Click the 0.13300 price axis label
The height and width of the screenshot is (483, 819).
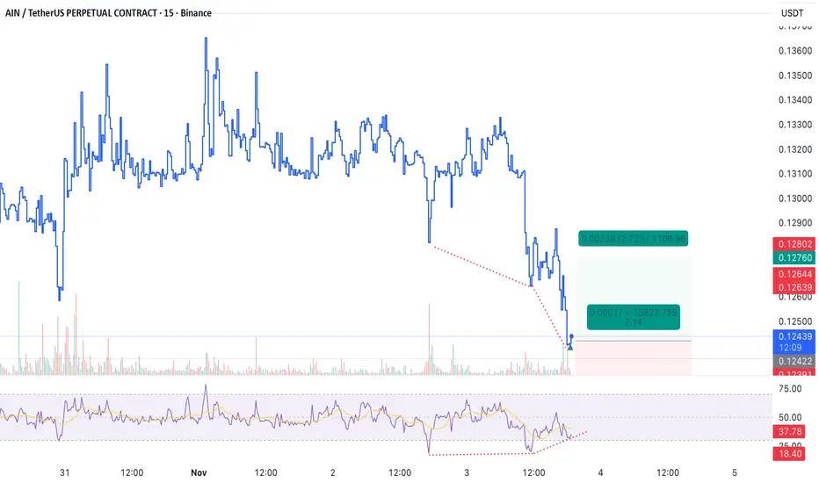[x=795, y=125]
